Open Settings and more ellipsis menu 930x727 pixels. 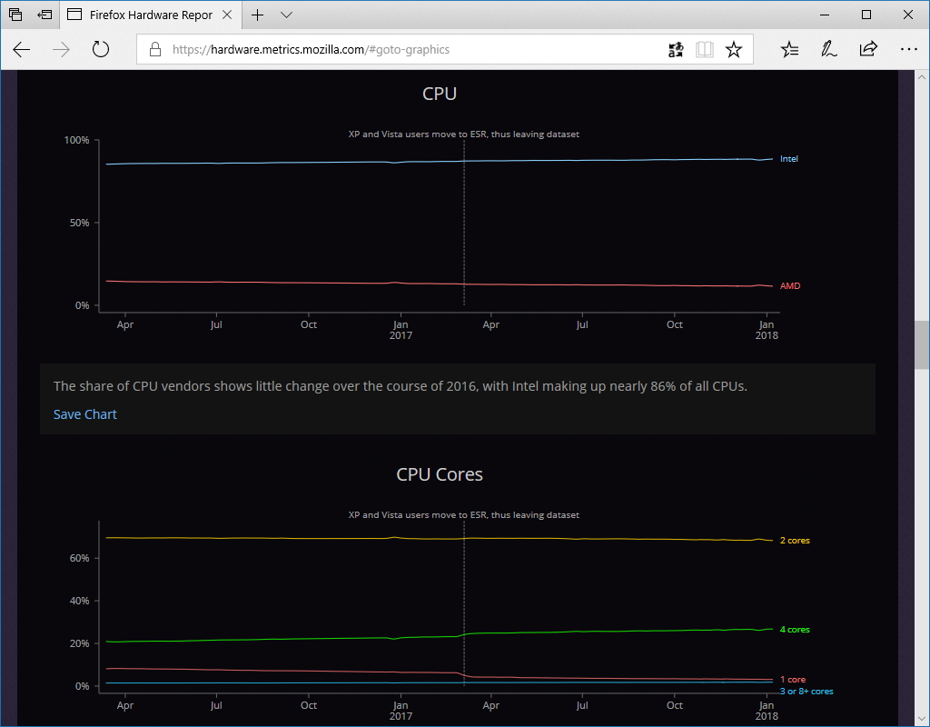pos(908,49)
